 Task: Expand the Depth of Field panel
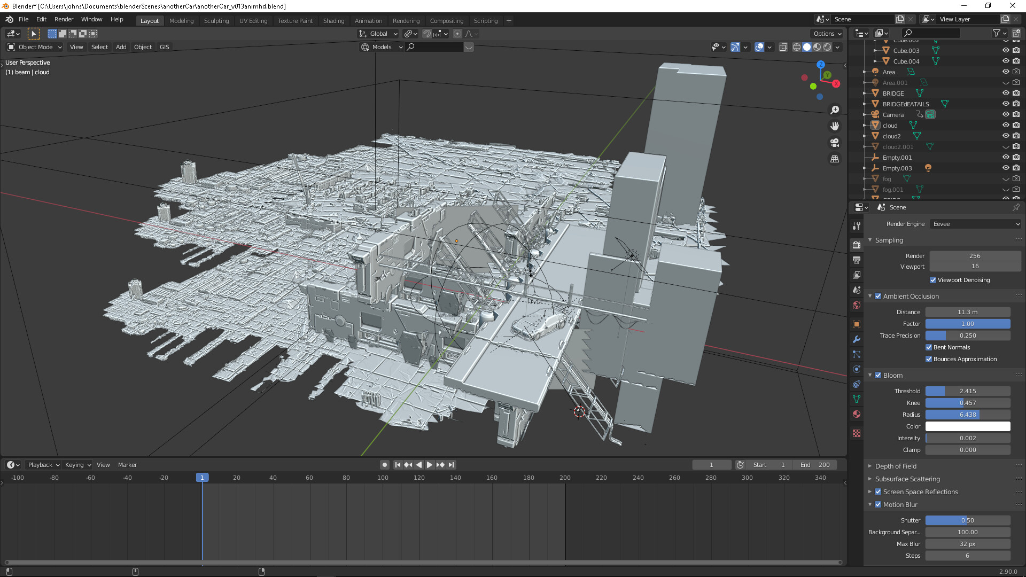pos(896,466)
